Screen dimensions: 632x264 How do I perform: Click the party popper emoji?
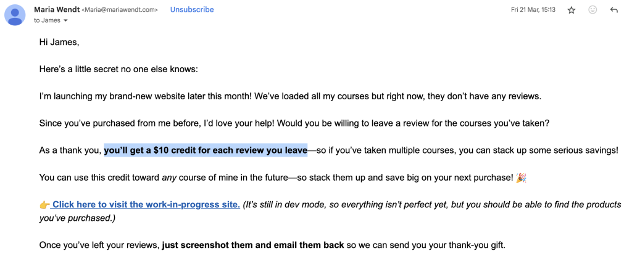tap(521, 178)
